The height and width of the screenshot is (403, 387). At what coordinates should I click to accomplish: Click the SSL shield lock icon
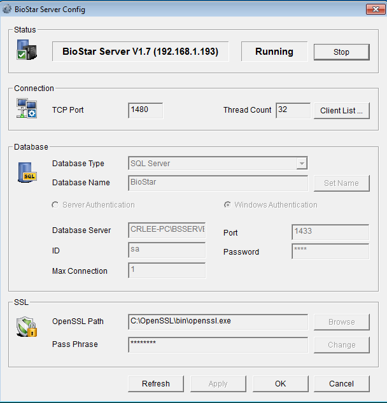click(x=25, y=327)
